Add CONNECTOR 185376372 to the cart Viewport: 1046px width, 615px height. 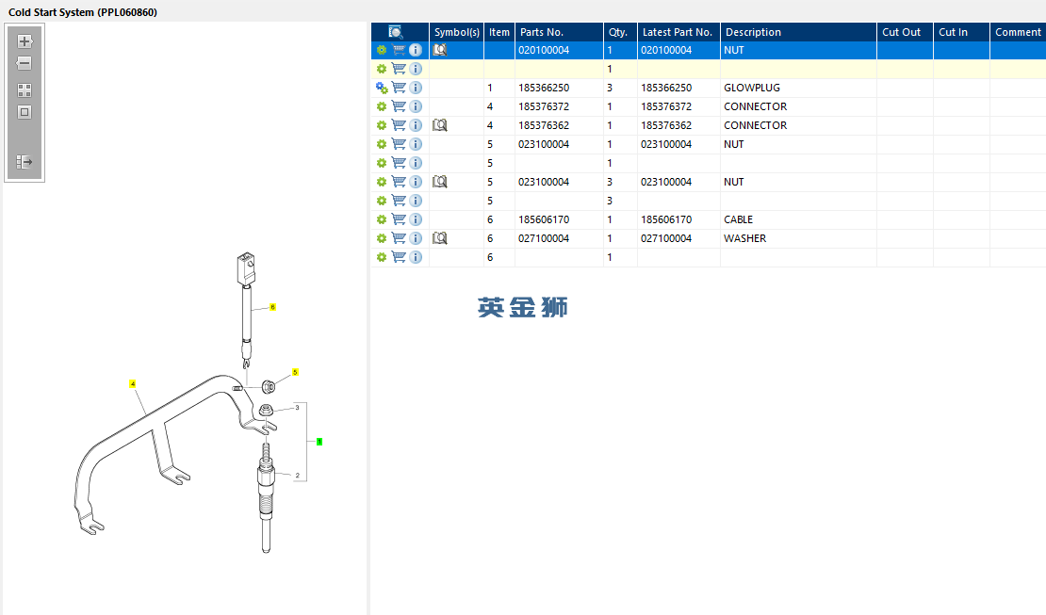coord(399,106)
